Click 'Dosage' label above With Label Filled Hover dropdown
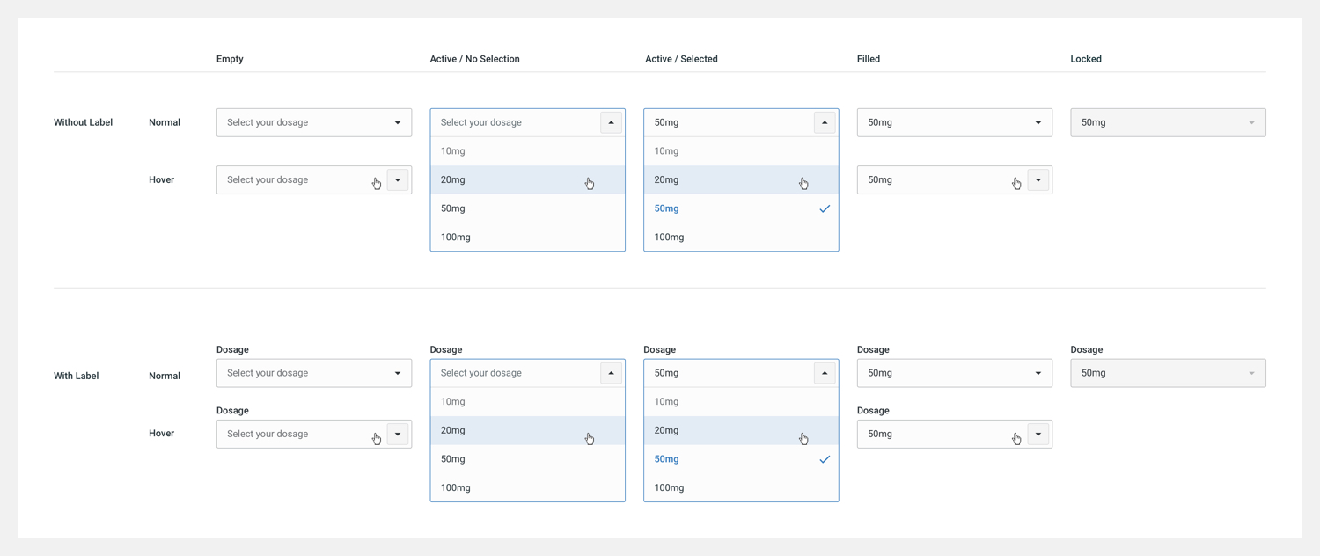This screenshot has width=1320, height=556. coord(873,410)
